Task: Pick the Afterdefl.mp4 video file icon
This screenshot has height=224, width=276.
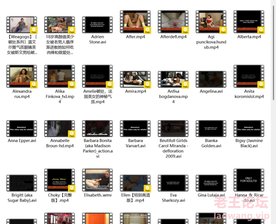Action: click(x=173, y=22)
